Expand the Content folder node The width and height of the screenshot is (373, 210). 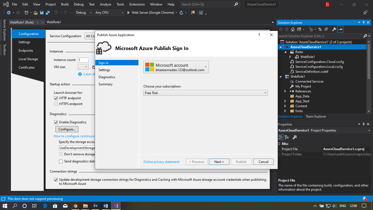pyautogui.click(x=285, y=106)
